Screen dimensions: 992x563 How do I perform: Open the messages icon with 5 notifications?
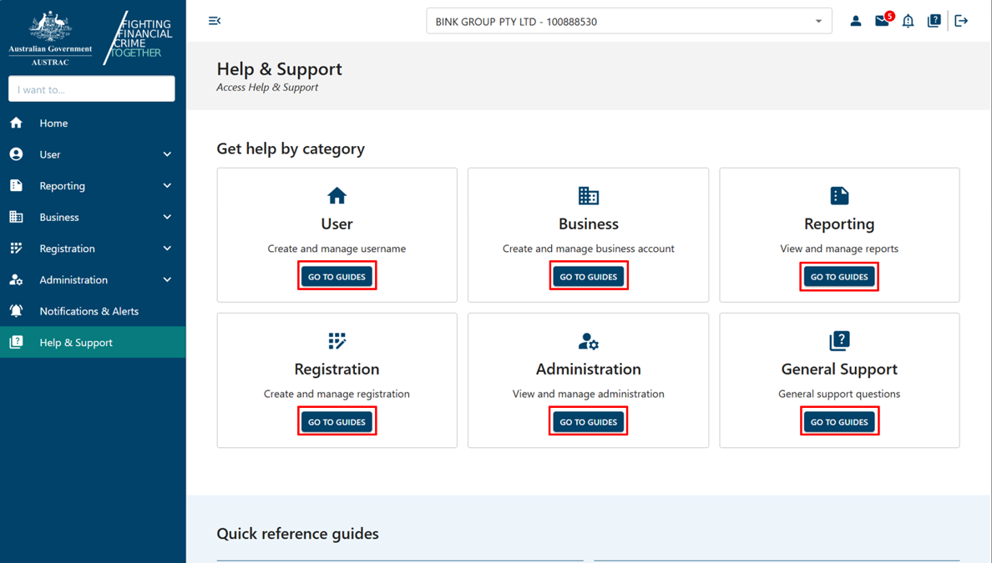[x=882, y=21]
